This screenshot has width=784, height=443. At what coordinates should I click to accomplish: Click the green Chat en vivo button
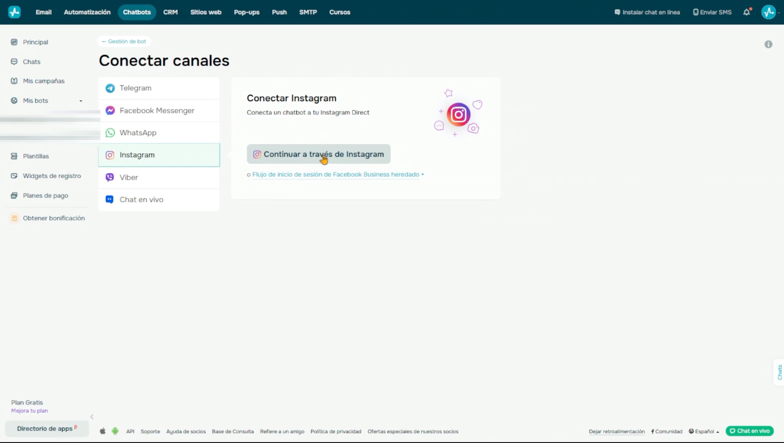750,431
